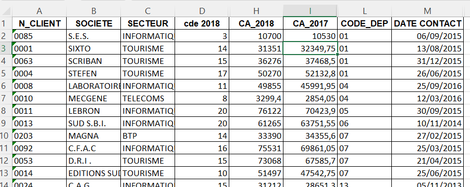The height and width of the screenshot is (187, 470).
Task: Select the C.F.A.C company cell
Action: (93, 149)
